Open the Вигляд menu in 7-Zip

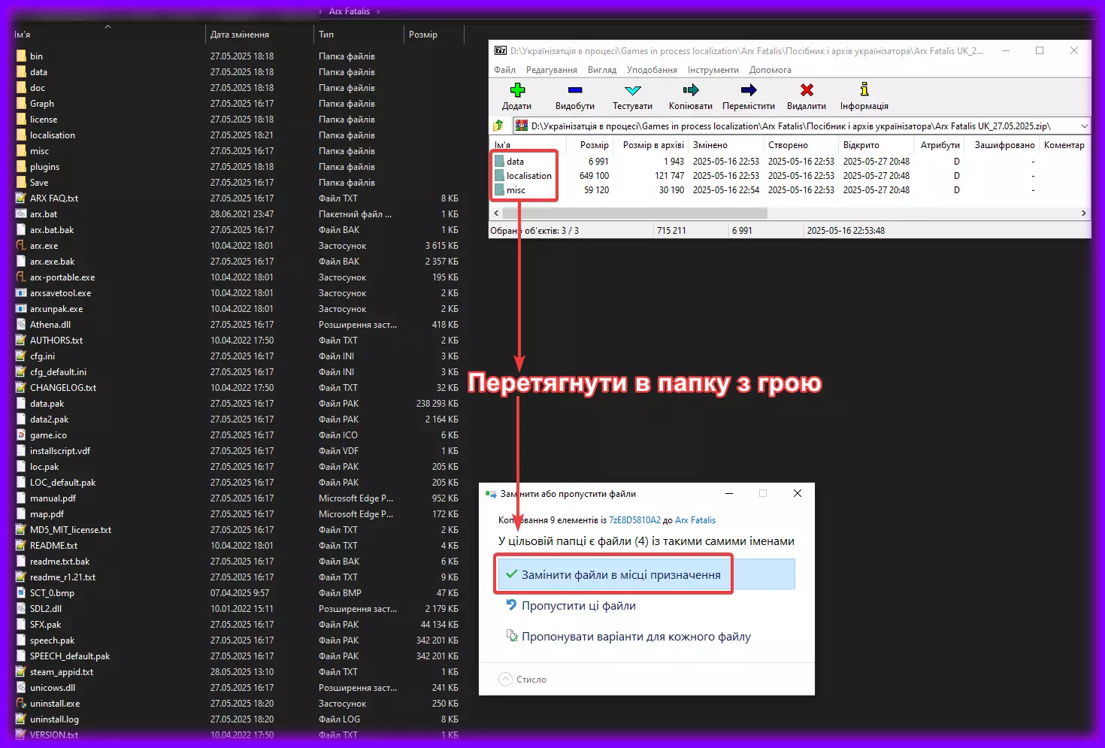tap(602, 70)
